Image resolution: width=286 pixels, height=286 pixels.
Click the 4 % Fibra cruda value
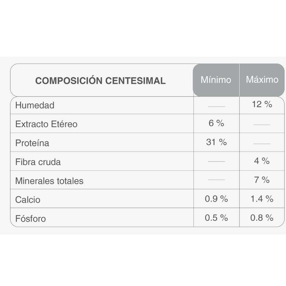(x=262, y=161)
